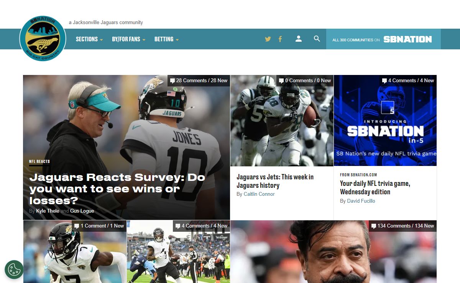The width and height of the screenshot is (460, 283).
Task: Open the Facebook icon link
Action: click(x=280, y=39)
